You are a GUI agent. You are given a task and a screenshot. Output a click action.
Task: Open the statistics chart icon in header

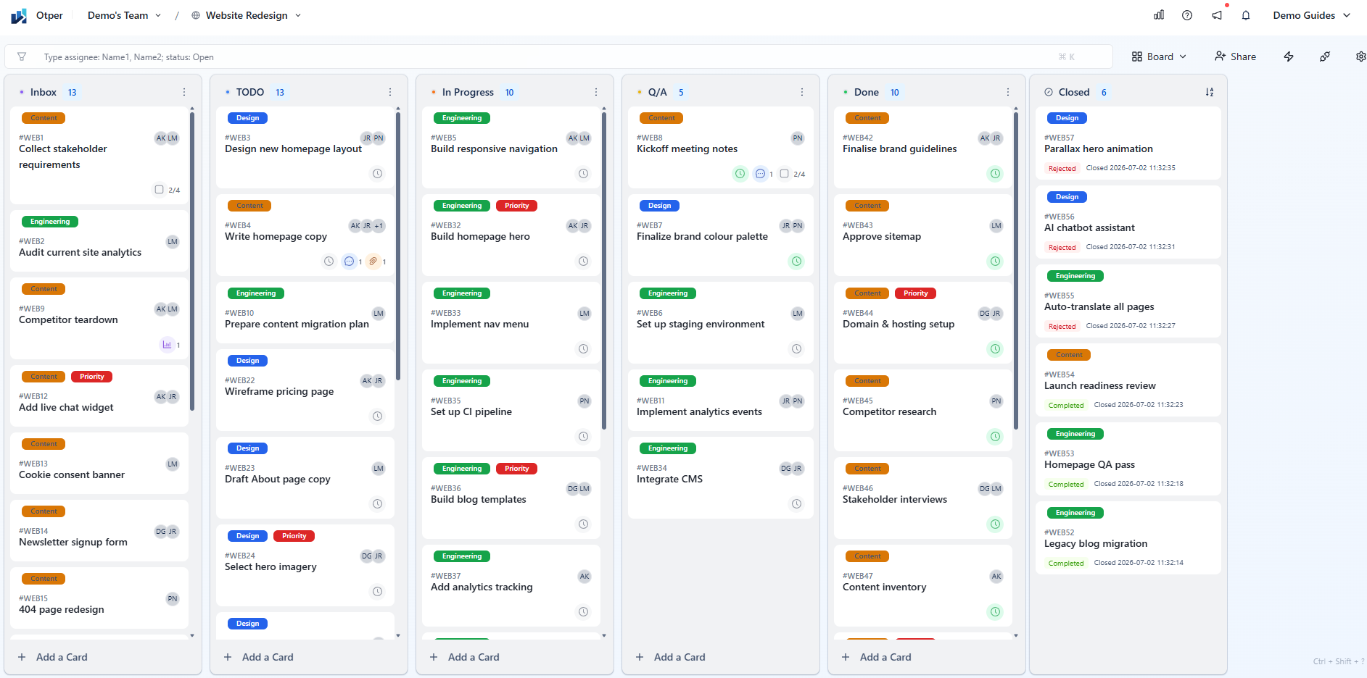coord(1159,15)
